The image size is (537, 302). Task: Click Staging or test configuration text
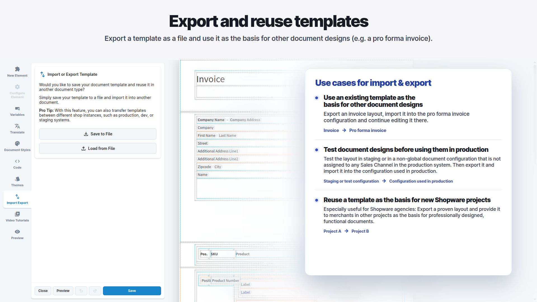click(351, 181)
